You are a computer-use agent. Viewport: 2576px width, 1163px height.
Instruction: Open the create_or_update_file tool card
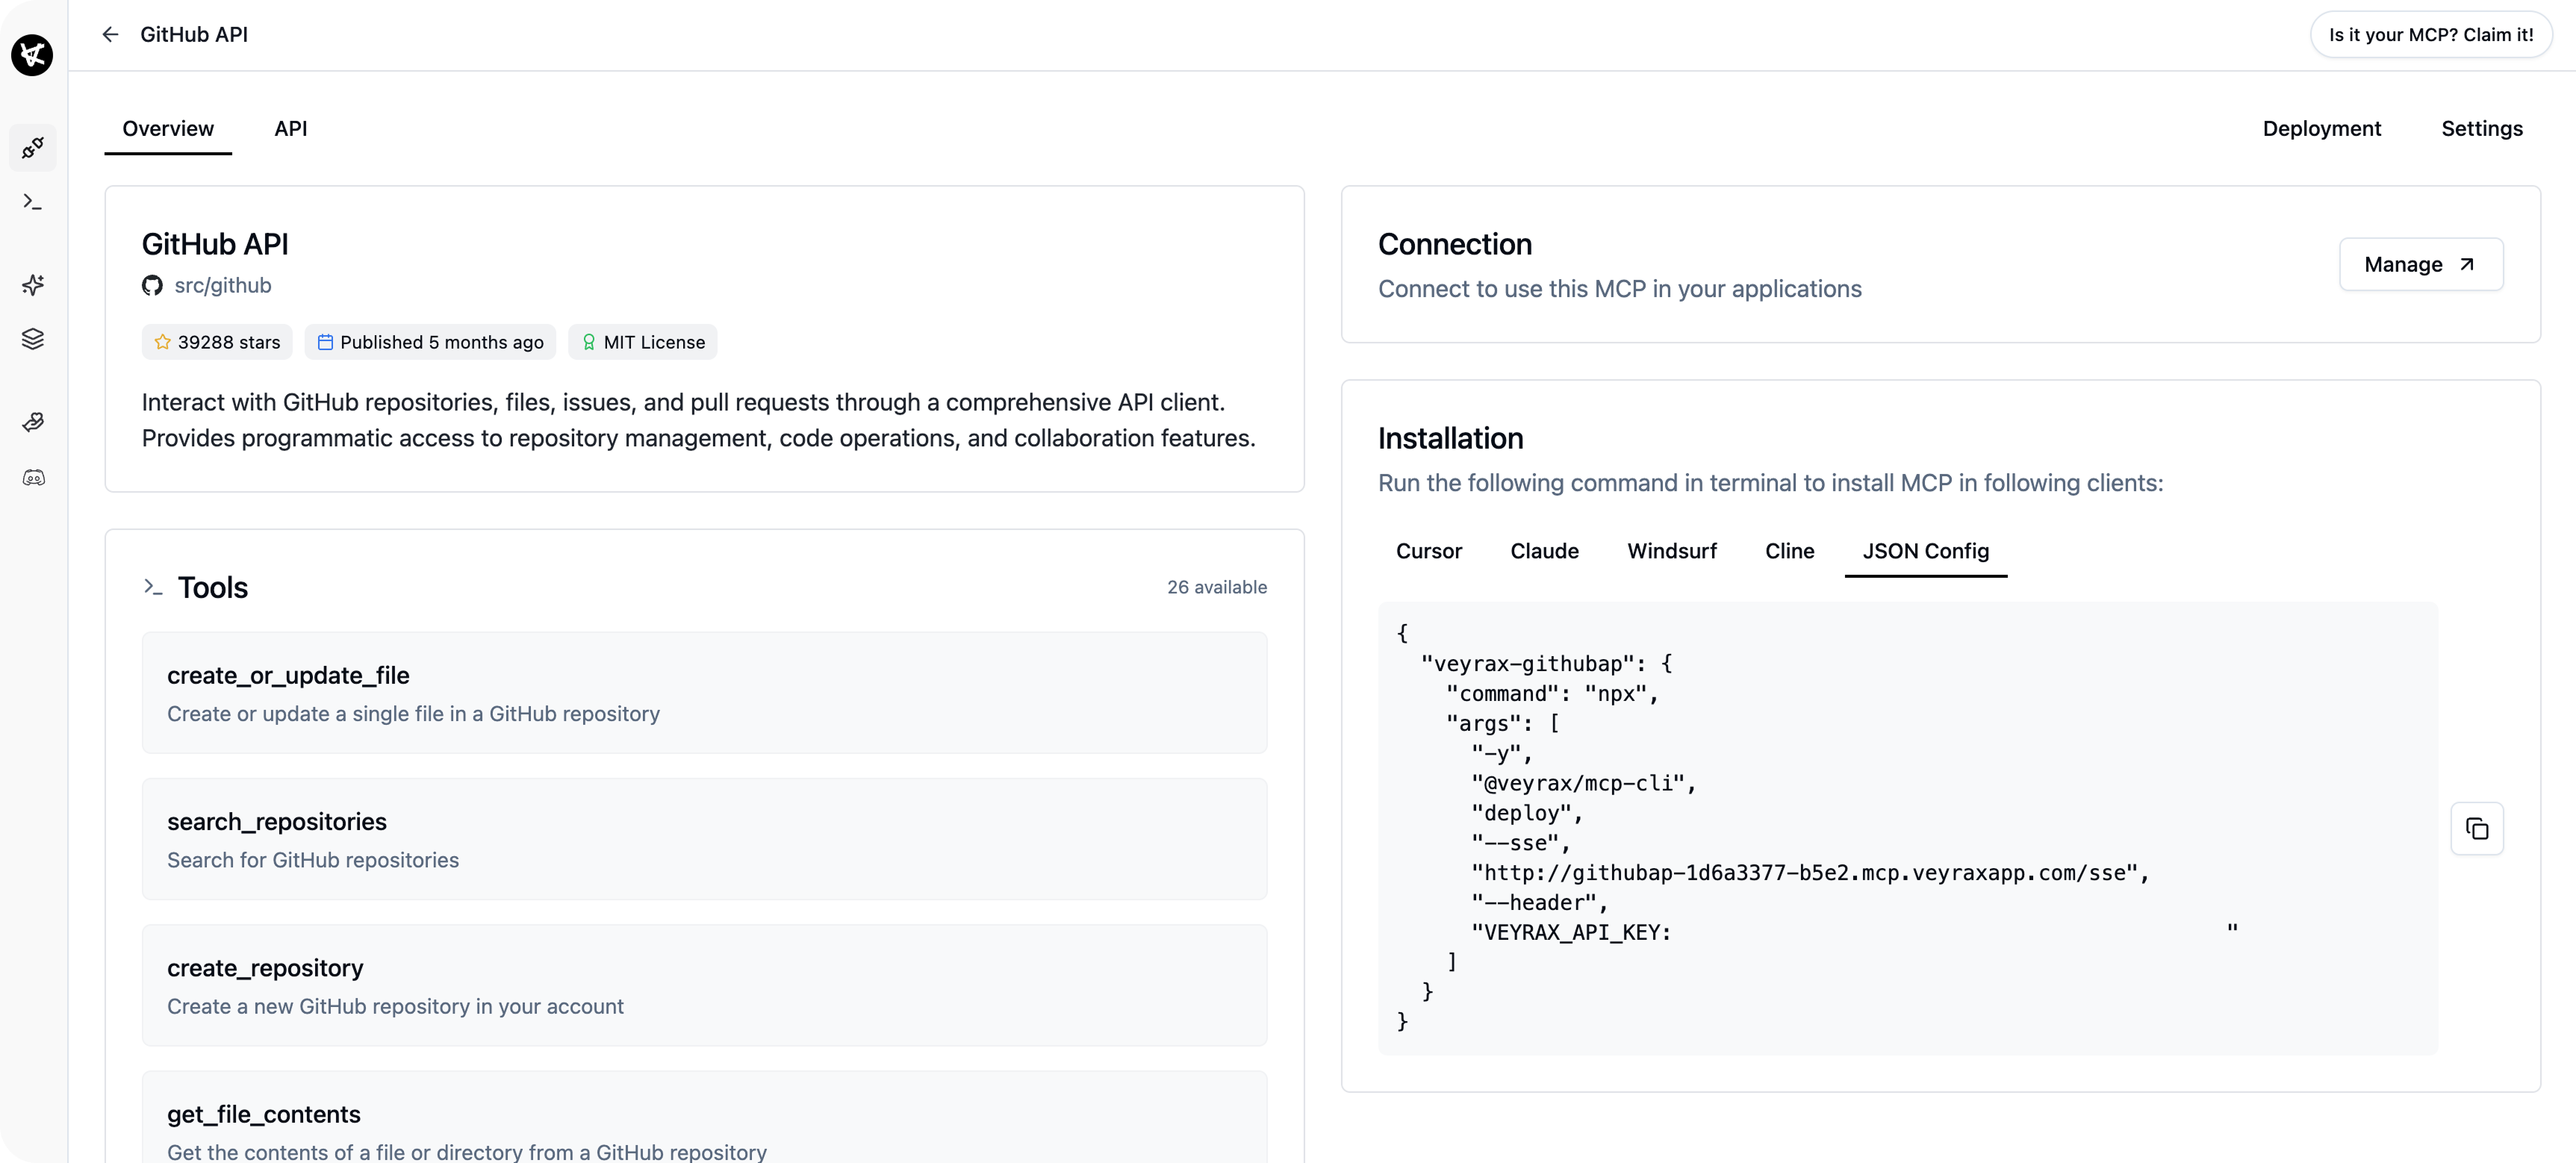(x=704, y=693)
